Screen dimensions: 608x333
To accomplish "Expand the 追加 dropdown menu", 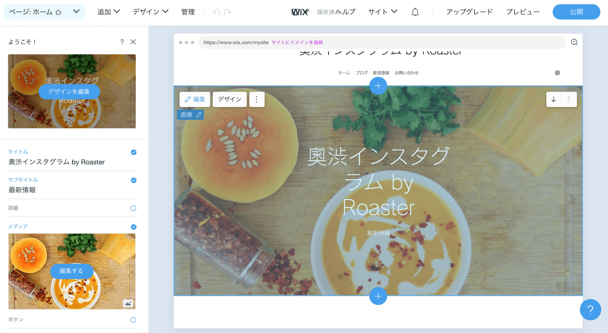I will pyautogui.click(x=108, y=12).
